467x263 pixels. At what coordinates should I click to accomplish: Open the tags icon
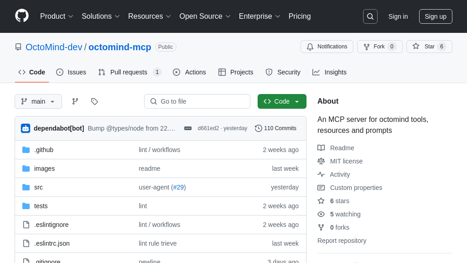94,101
